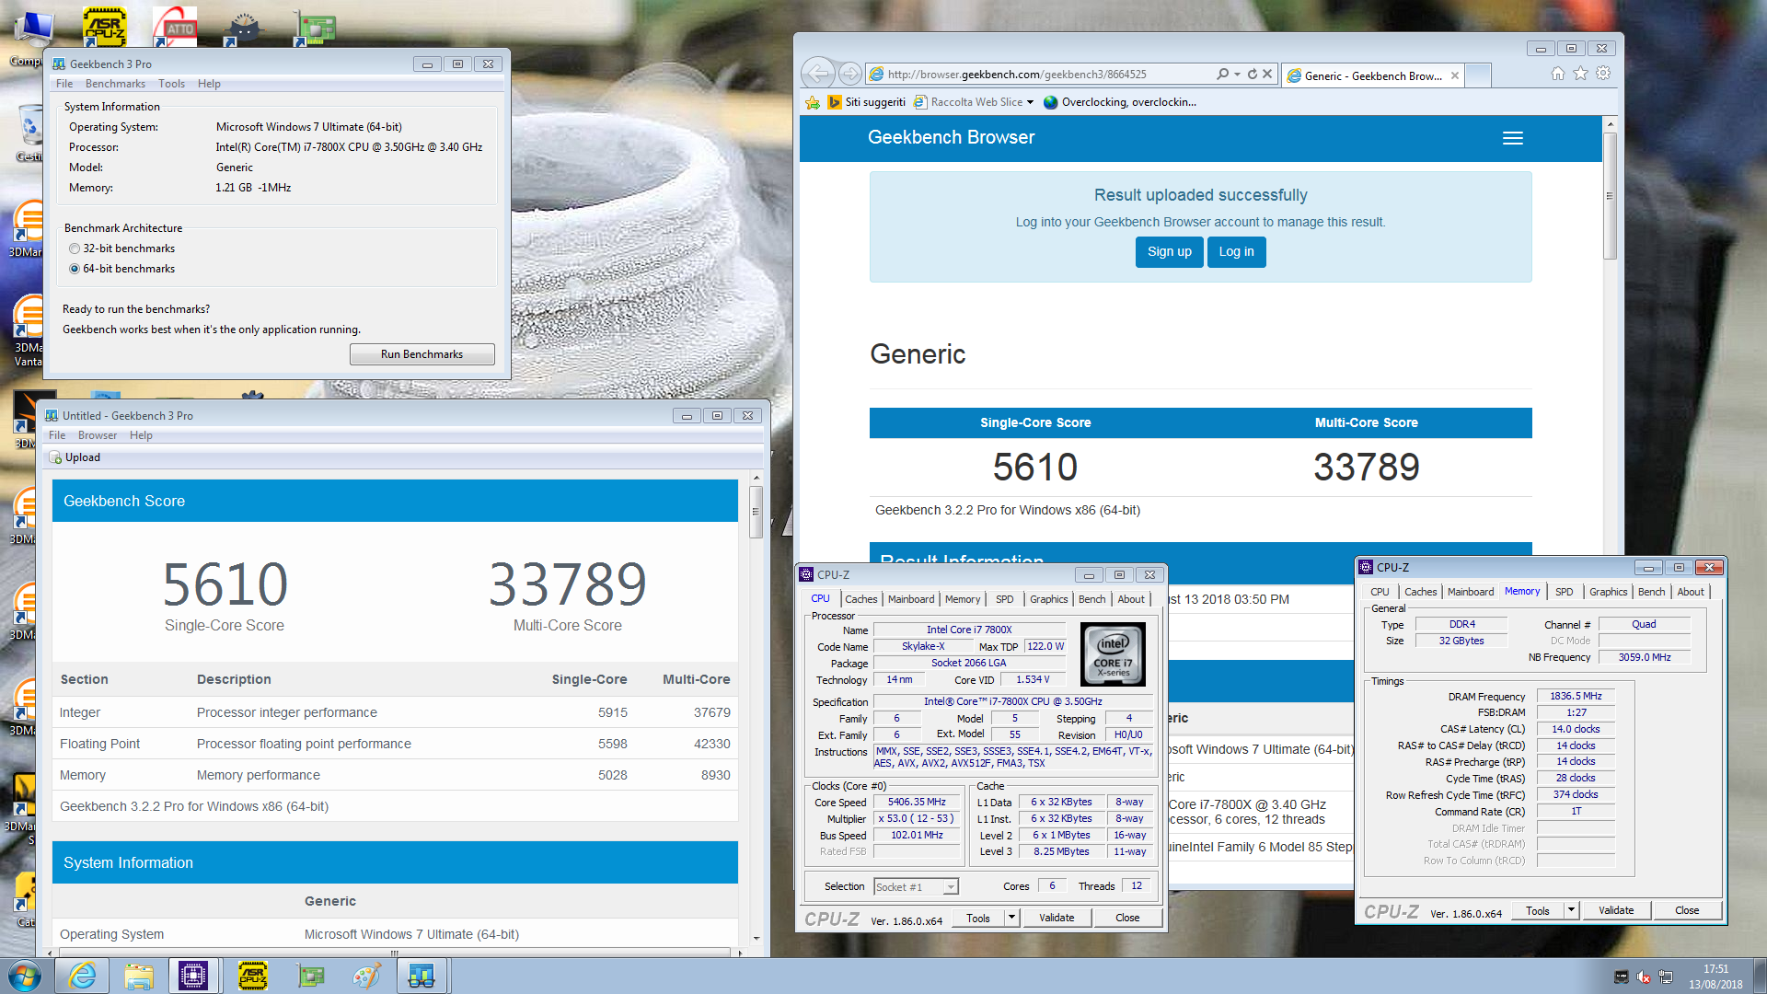Open the Windows Start menu
This screenshot has height=994, width=1767.
(x=25, y=976)
